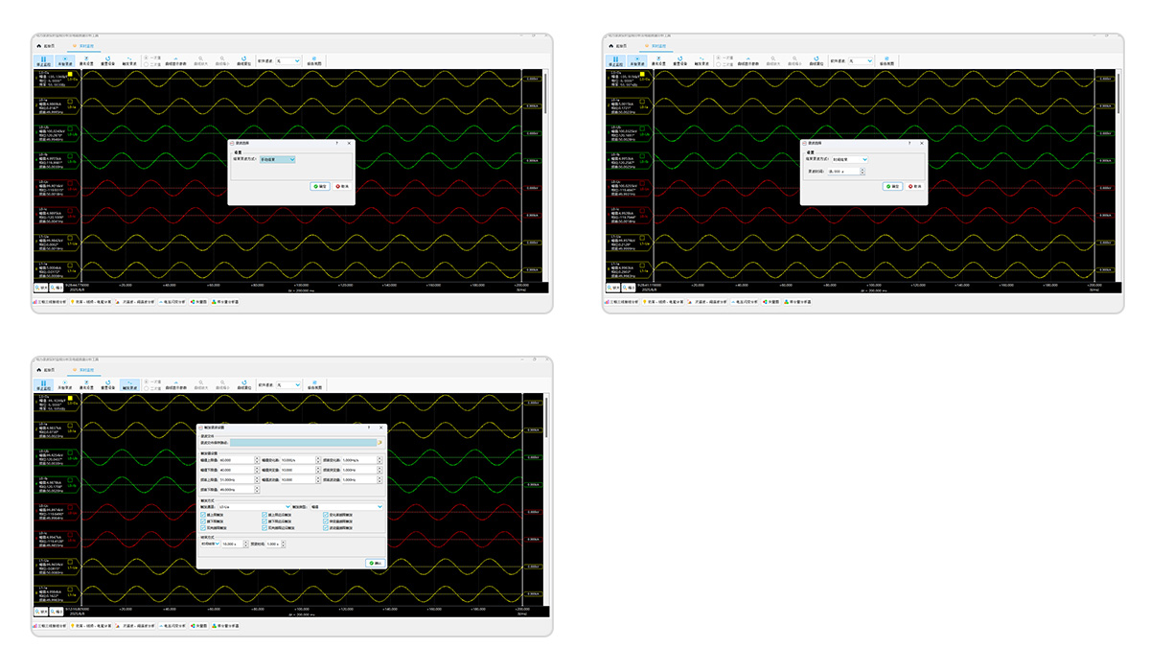Click 矢量图 icon below the 时间结束 dialog's window

coord(763,302)
